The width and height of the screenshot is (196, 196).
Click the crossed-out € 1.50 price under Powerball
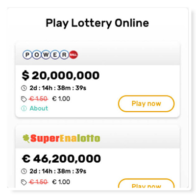[x=39, y=99]
